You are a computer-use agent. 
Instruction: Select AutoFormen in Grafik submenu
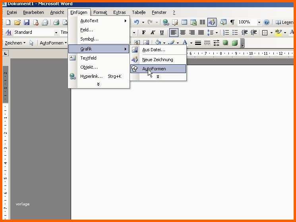click(158, 69)
